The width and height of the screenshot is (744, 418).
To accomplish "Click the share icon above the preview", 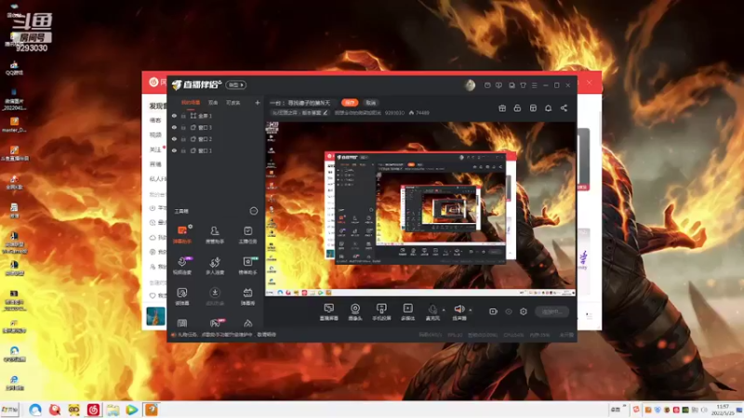I will [564, 108].
